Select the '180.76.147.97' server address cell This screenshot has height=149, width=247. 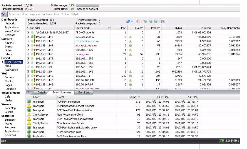[84, 85]
